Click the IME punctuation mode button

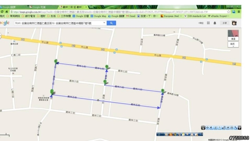click(x=220, y=128)
